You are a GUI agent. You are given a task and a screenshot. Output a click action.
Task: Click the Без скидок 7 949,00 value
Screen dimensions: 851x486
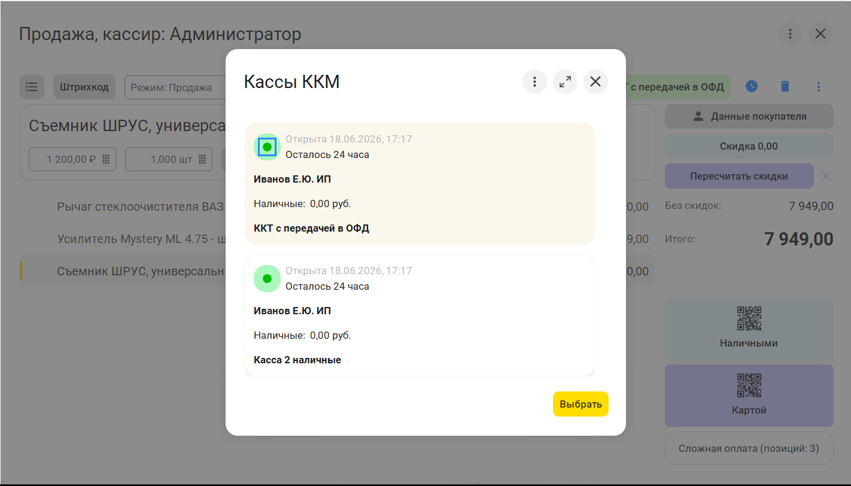tap(811, 206)
